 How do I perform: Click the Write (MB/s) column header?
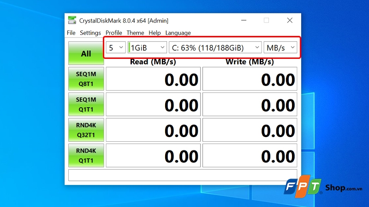(250, 62)
